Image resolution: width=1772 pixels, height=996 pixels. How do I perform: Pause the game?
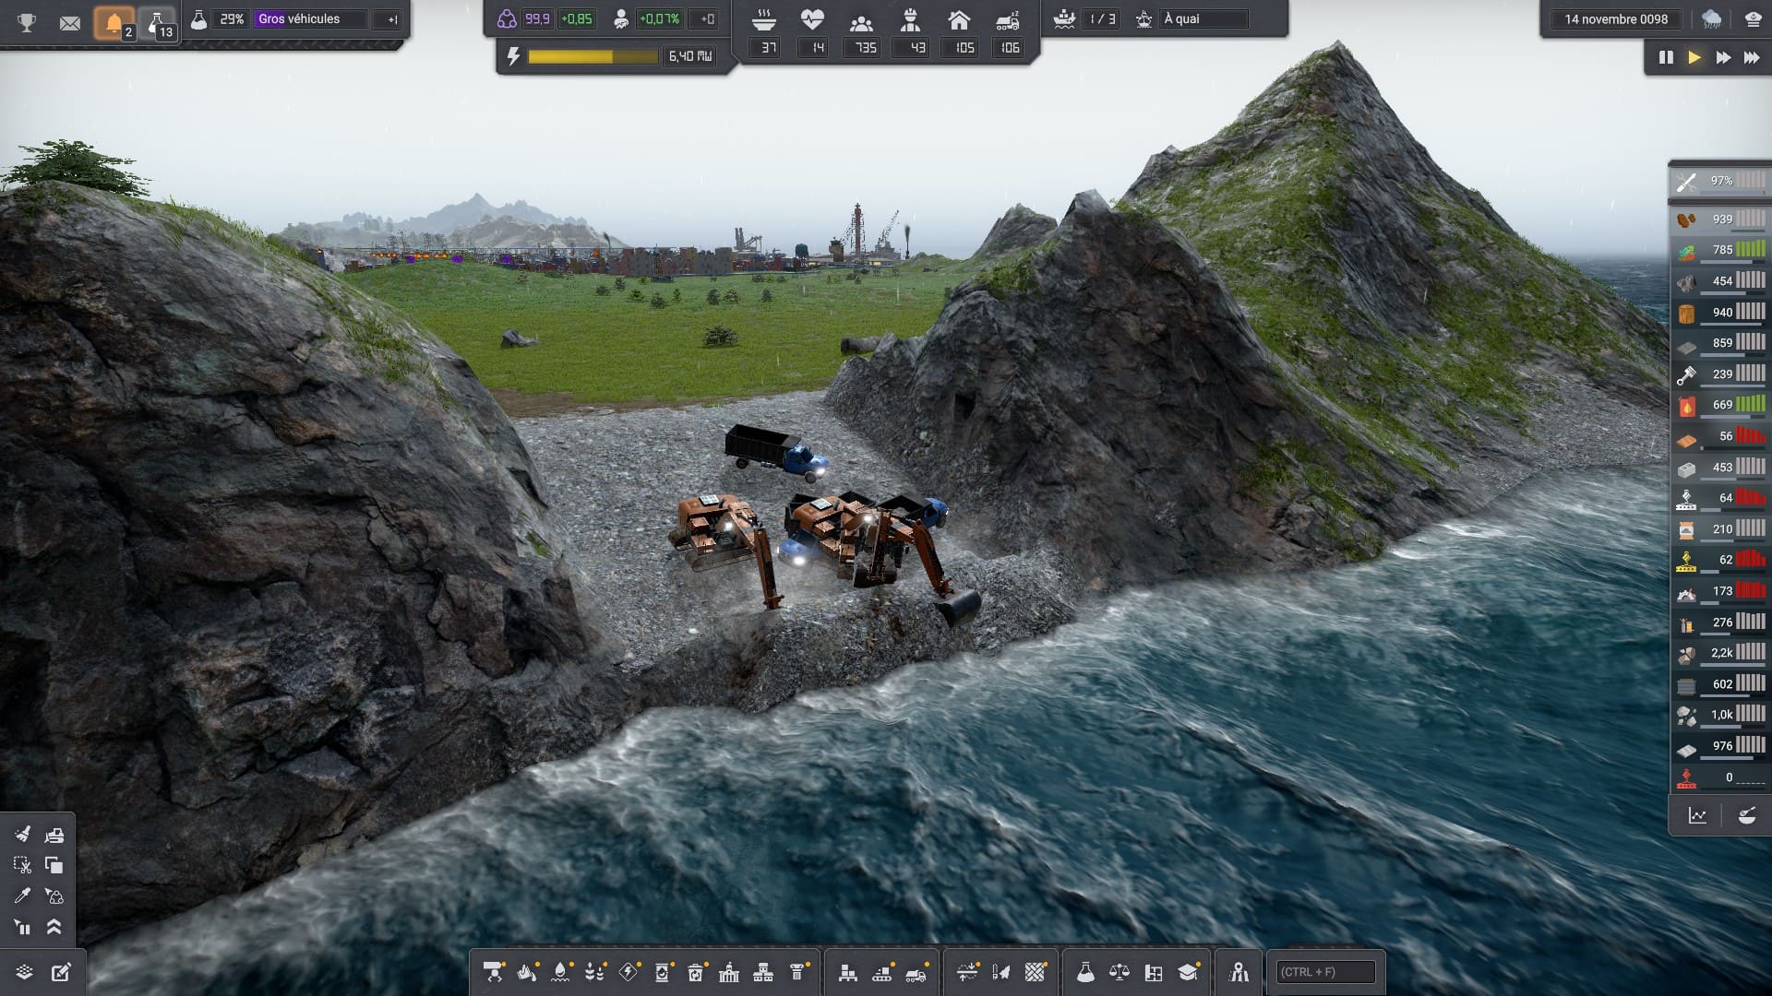pos(1666,57)
